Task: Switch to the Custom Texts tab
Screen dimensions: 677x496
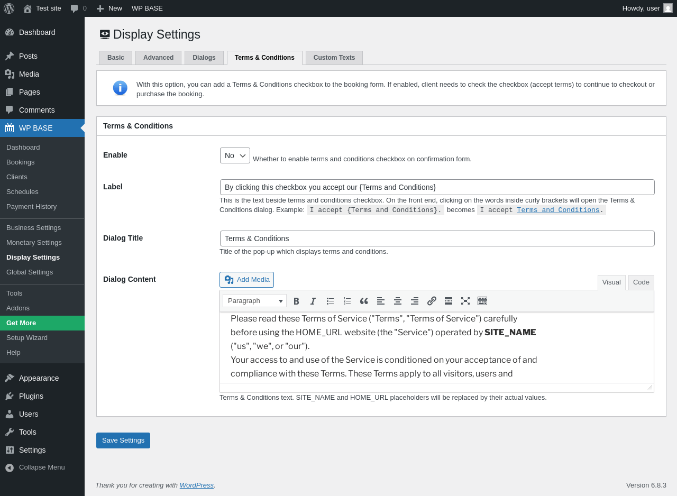Action: [x=334, y=58]
